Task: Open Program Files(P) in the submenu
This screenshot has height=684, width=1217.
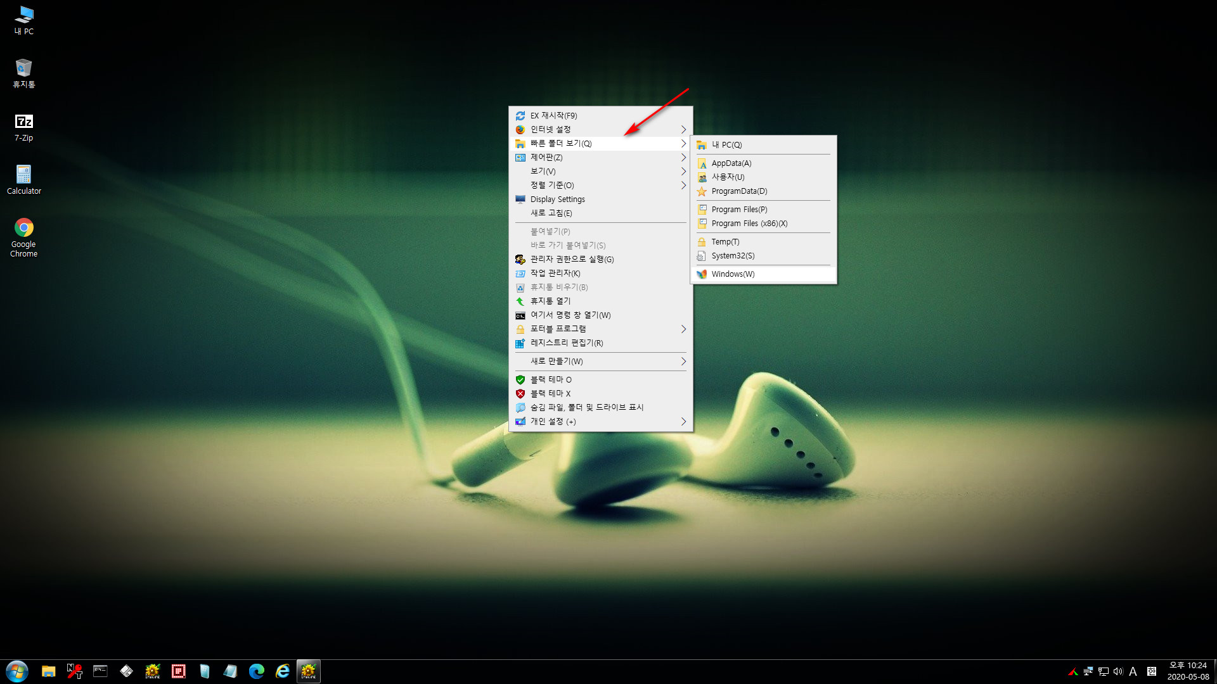Action: click(763, 210)
